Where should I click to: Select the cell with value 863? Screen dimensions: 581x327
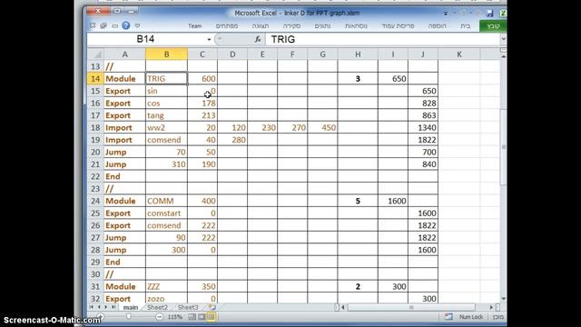(x=423, y=115)
